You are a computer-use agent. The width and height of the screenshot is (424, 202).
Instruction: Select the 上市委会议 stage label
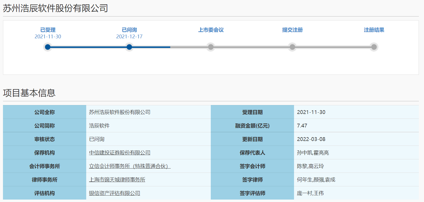tap(211, 30)
